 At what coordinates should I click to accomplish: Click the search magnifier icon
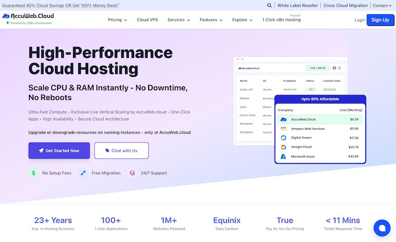pos(269,5)
